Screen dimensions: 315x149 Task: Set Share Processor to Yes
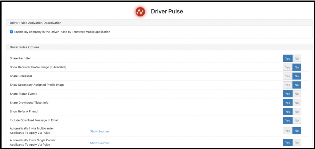pyautogui.click(x=288, y=76)
